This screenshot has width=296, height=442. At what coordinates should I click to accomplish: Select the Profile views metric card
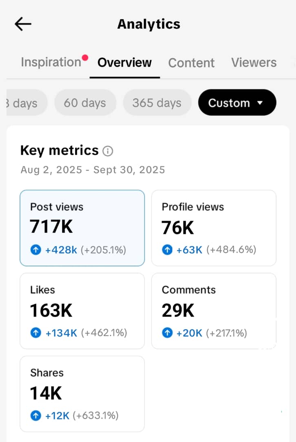214,228
